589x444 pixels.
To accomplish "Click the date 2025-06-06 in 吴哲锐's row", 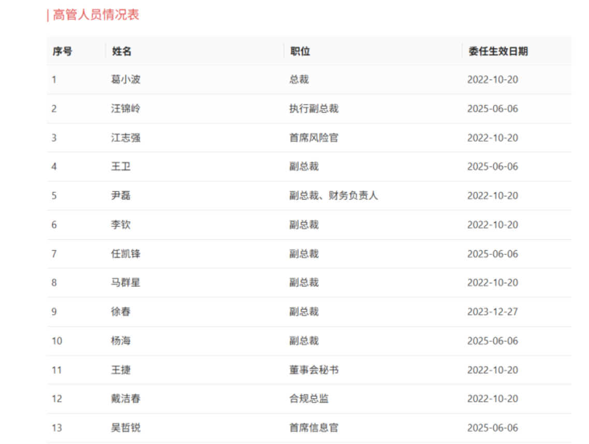I will click(x=493, y=428).
